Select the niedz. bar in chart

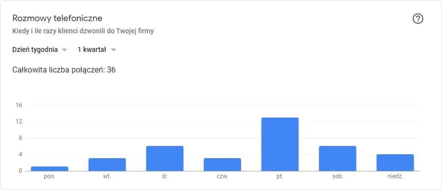pyautogui.click(x=395, y=163)
